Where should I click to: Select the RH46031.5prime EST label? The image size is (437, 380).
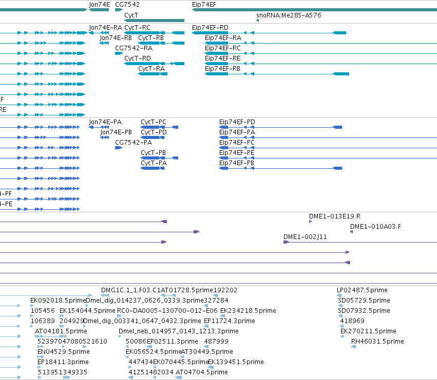[x=377, y=342]
